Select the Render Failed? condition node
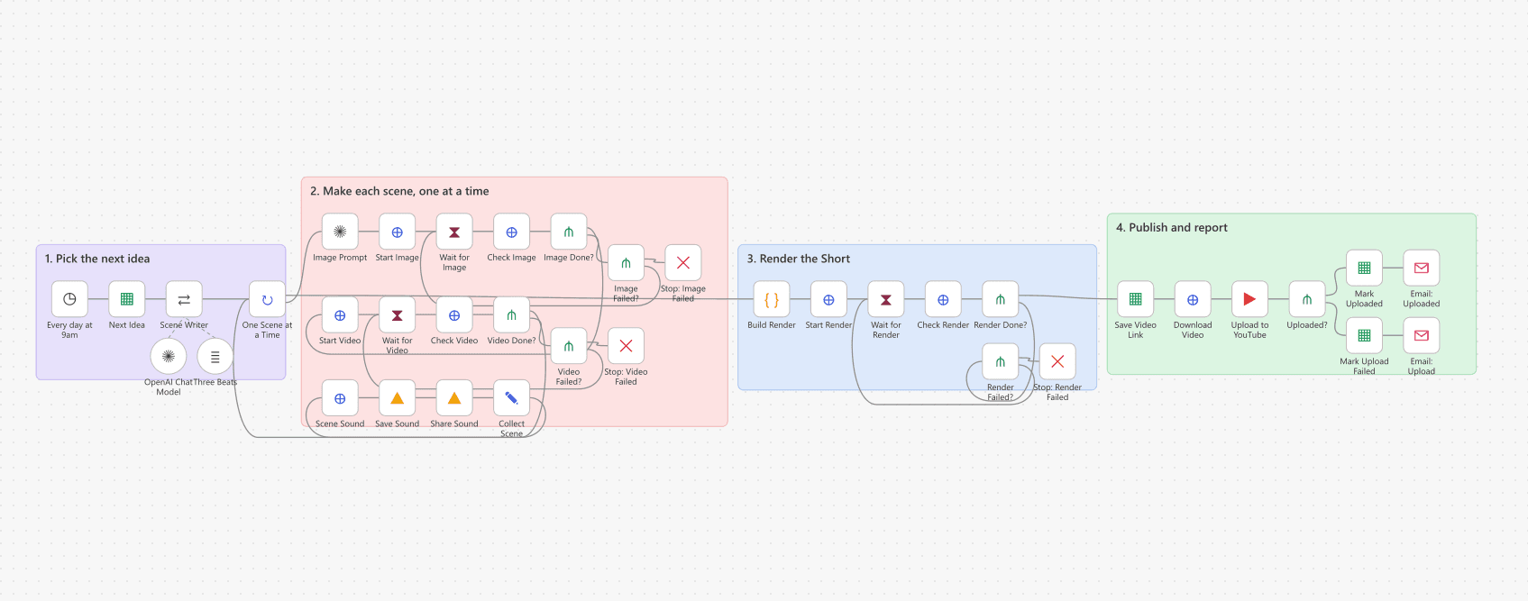The width and height of the screenshot is (1528, 601). [1001, 361]
